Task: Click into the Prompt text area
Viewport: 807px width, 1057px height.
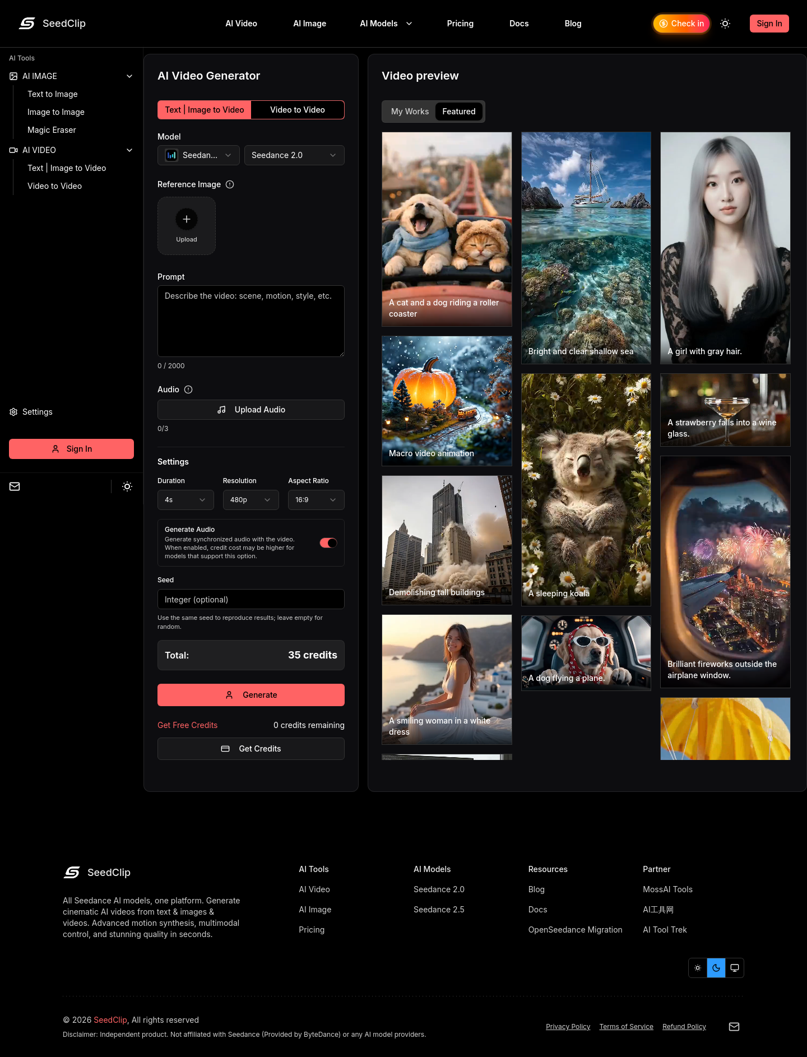Action: click(251, 321)
